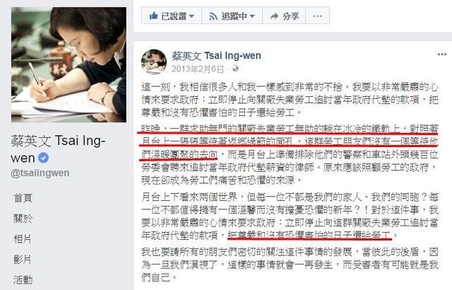This screenshot has height=290, width=452.
Task: Open the 關於 about section
Action: [23, 219]
